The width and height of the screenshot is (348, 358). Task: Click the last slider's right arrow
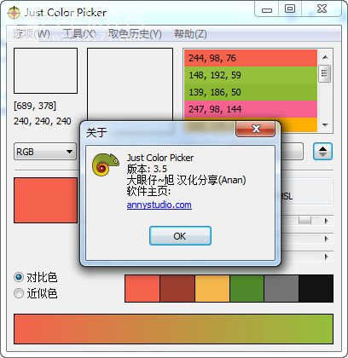click(327, 257)
